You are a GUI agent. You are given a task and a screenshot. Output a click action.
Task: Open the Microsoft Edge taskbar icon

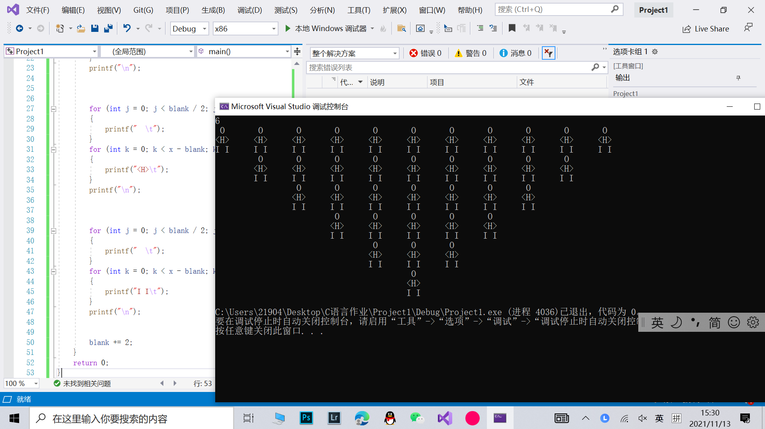coord(362,418)
